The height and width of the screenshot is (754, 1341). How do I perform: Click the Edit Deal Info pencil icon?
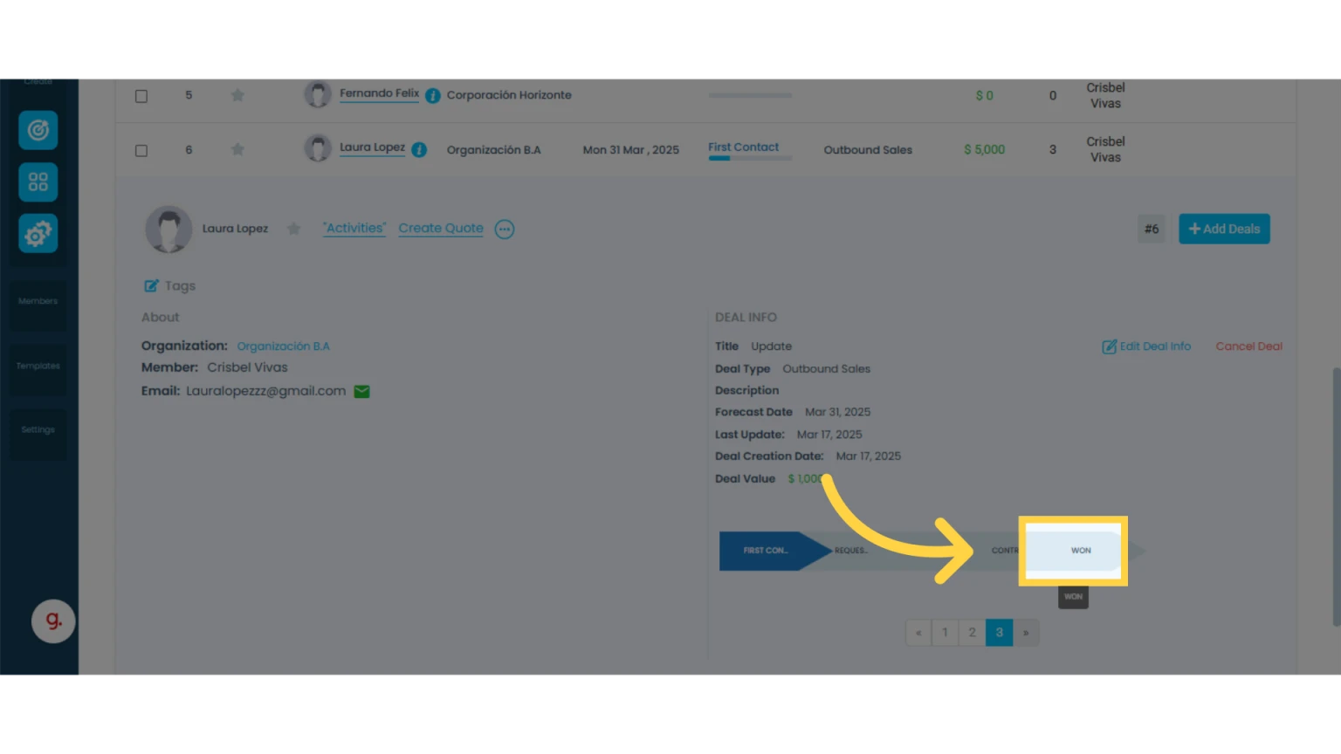pyautogui.click(x=1109, y=346)
